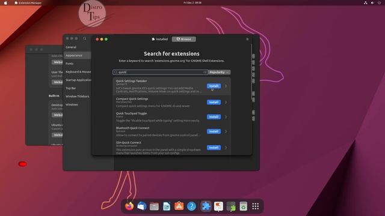Switch to the Installed tab
The height and width of the screenshot is (216, 385).
coord(160,39)
